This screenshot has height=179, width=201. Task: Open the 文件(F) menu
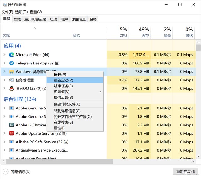[x=7, y=12]
